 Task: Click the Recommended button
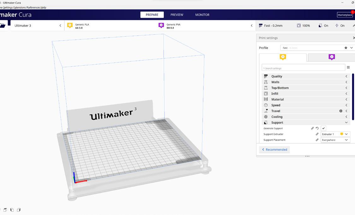pyautogui.click(x=275, y=149)
